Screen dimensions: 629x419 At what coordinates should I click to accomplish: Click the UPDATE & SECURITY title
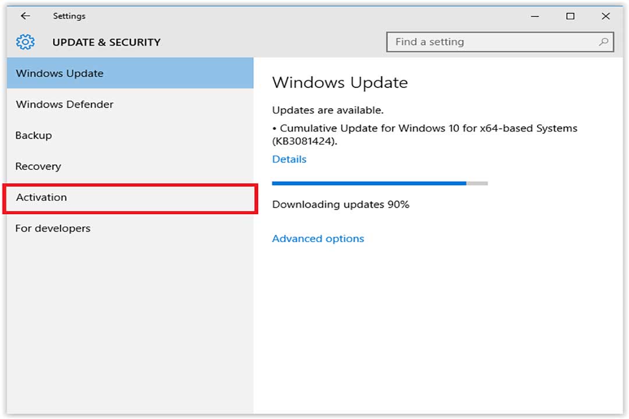107,42
